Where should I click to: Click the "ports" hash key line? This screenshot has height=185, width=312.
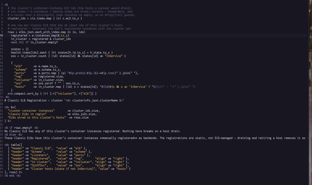[x=76, y=73]
